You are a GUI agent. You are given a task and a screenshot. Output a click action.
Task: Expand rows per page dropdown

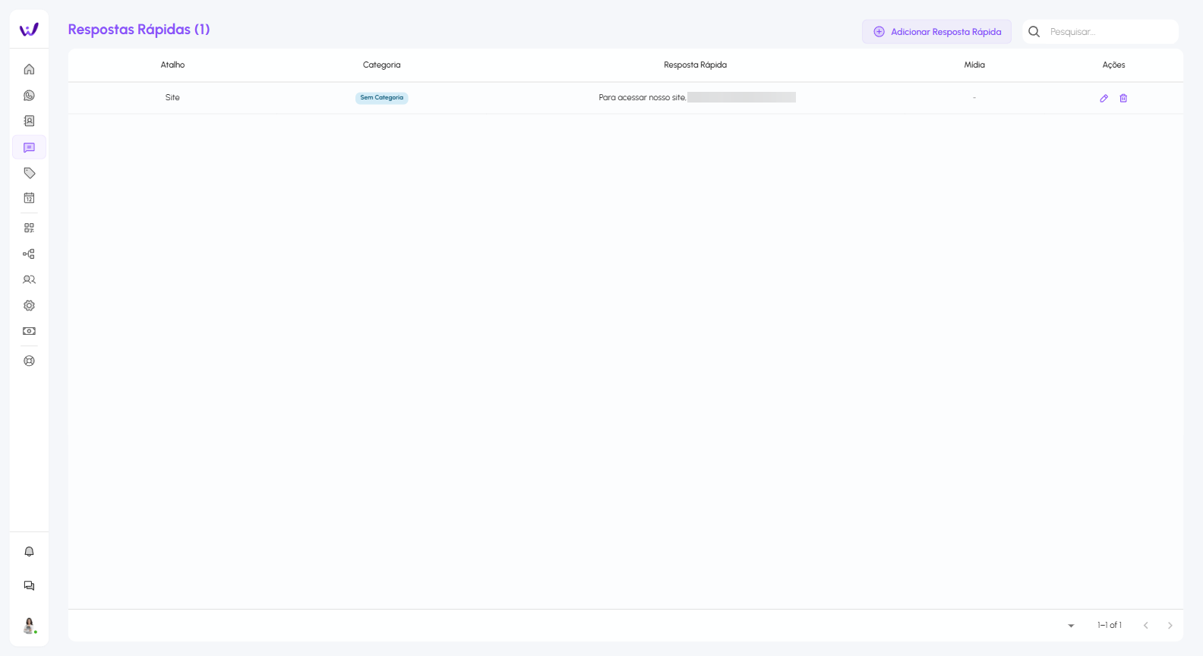(x=1071, y=626)
